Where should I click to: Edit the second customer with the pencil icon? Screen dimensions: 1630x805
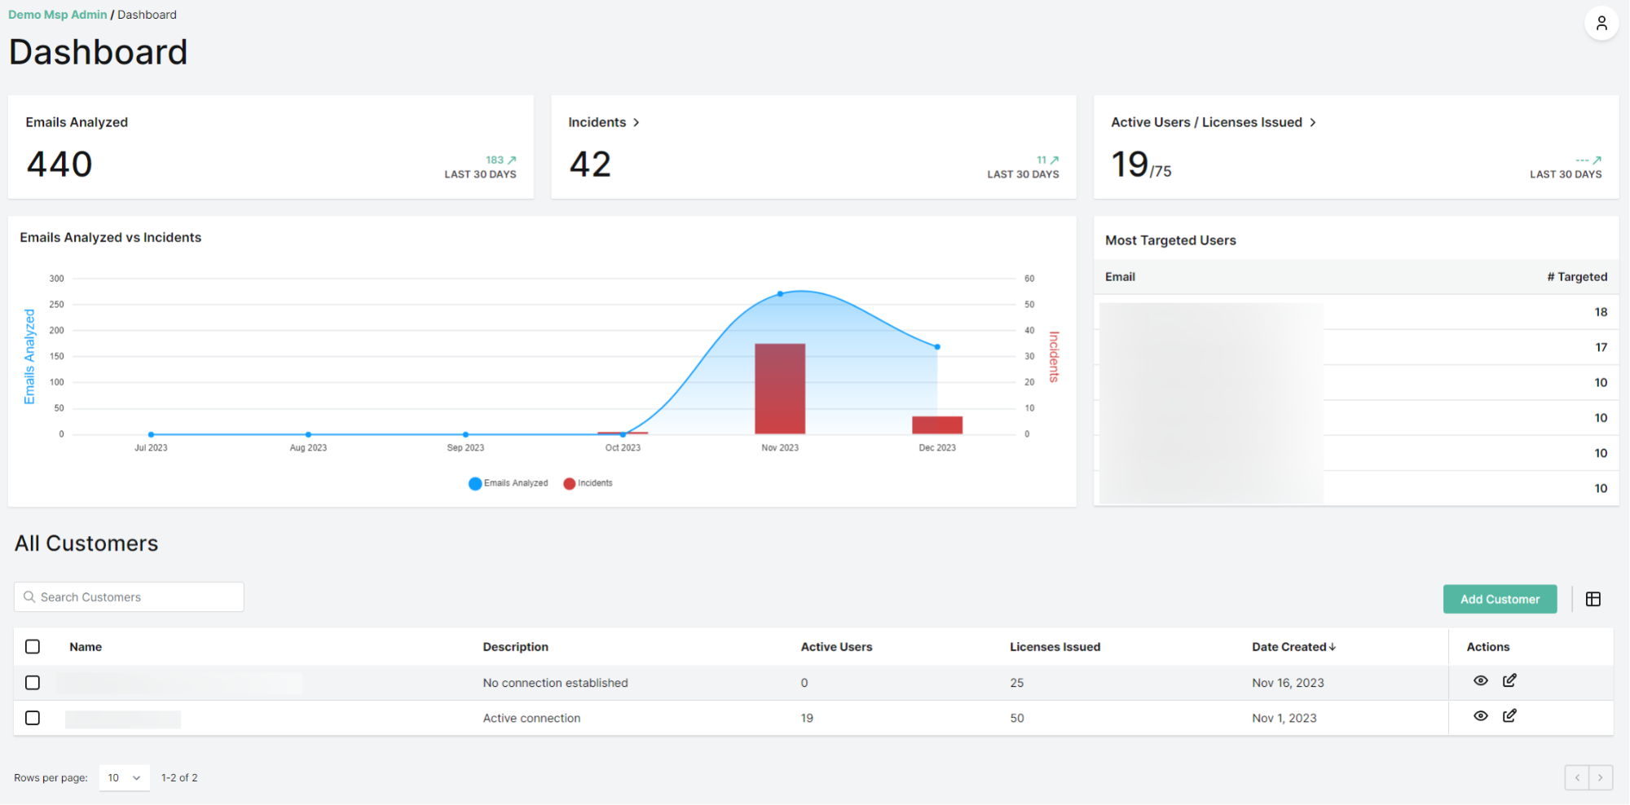1509,715
